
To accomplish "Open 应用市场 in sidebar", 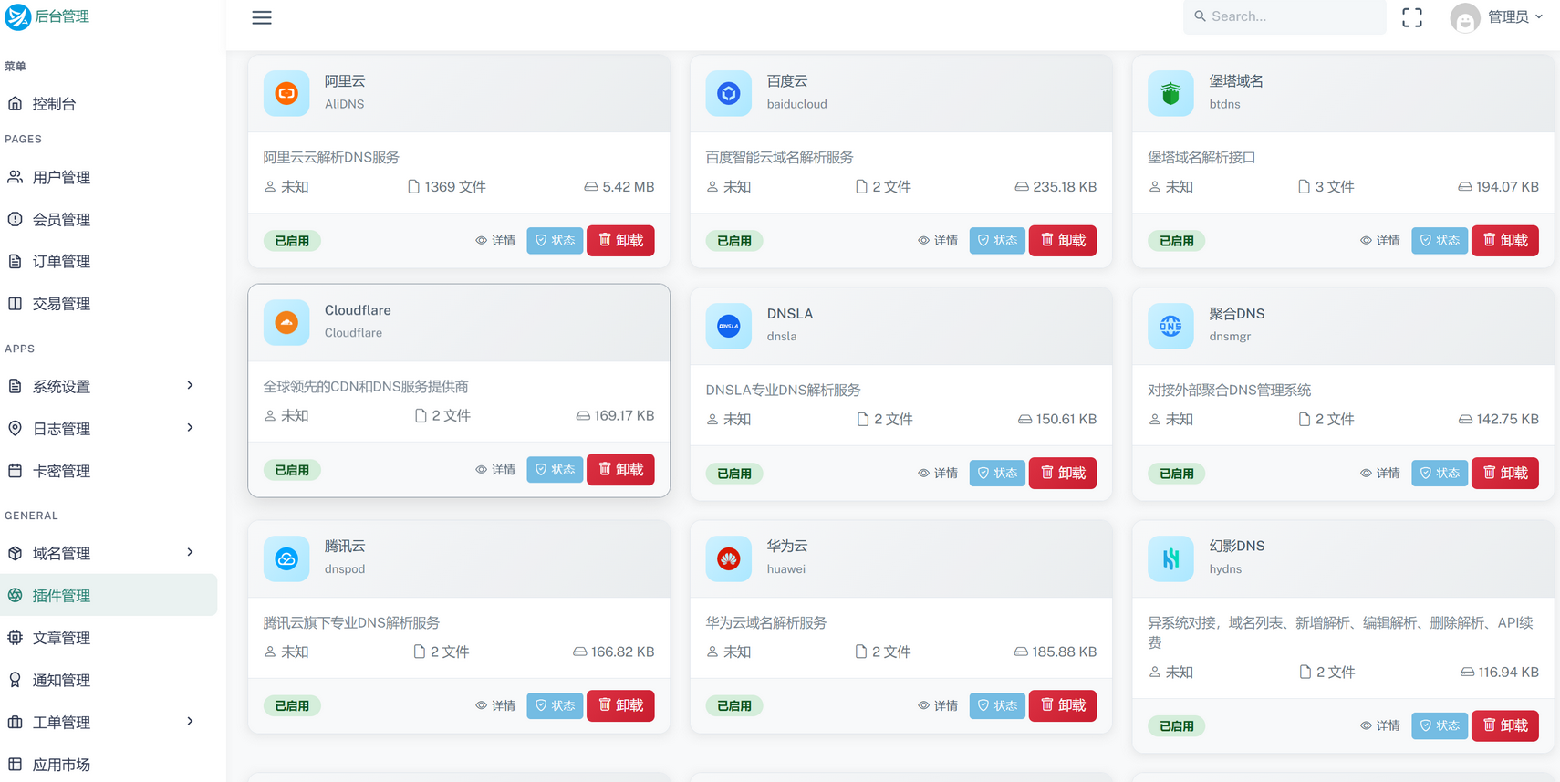I will click(x=109, y=764).
